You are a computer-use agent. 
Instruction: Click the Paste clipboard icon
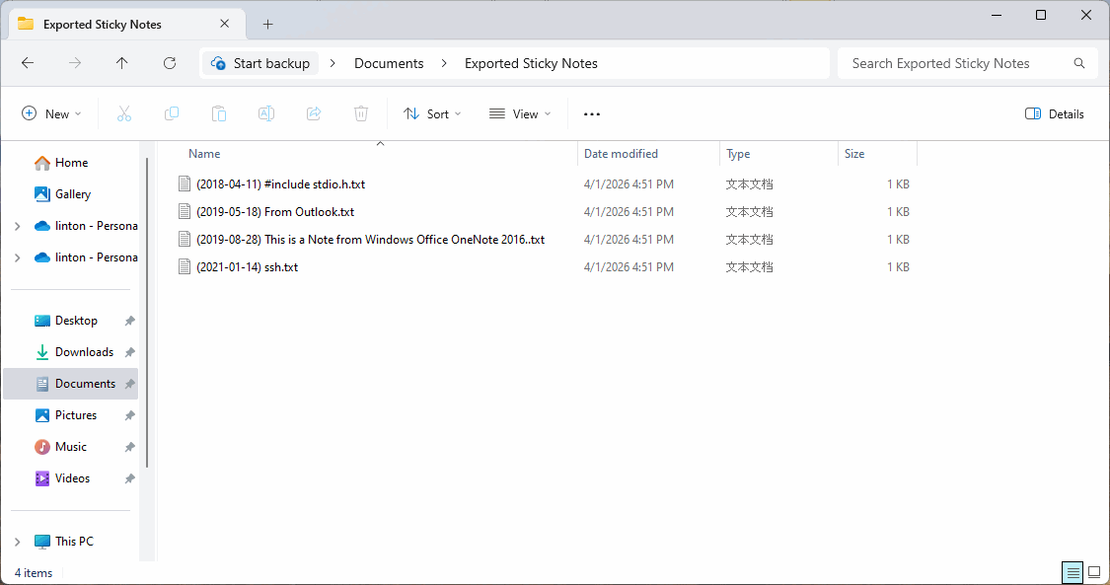[219, 114]
